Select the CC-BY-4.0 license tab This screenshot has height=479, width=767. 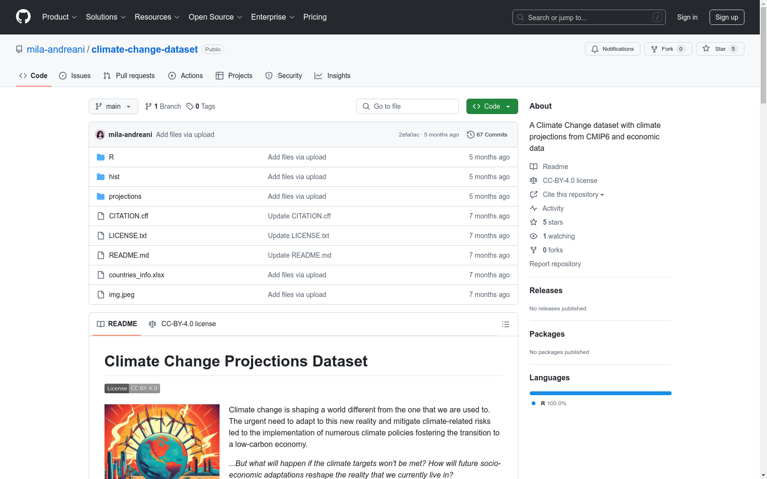pos(182,324)
